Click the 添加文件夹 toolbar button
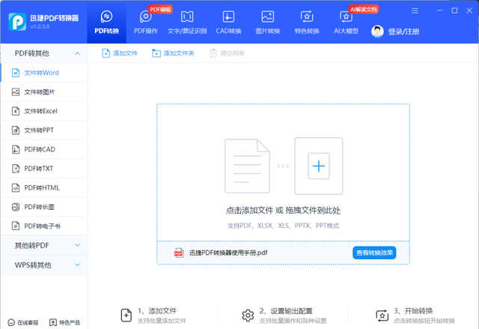Viewport: 479px width, 329px height. [x=173, y=53]
